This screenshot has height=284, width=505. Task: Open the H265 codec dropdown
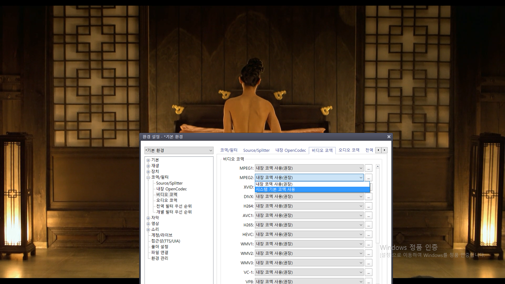(309, 225)
